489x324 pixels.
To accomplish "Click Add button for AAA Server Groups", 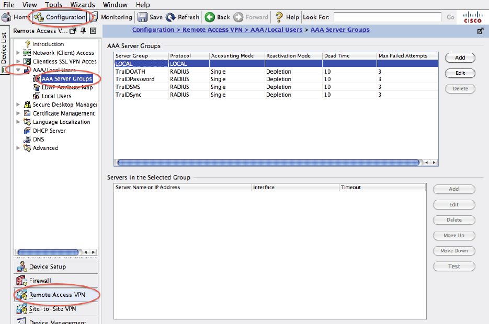I will tap(460, 58).
